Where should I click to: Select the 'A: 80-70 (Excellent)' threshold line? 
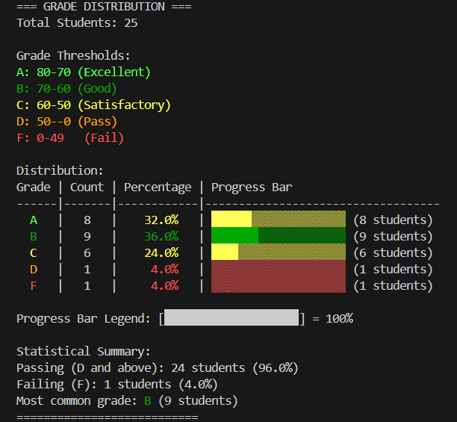(84, 72)
